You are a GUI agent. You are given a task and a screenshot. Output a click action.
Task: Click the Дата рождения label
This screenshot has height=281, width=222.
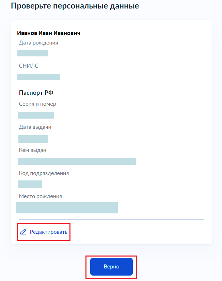point(38,43)
